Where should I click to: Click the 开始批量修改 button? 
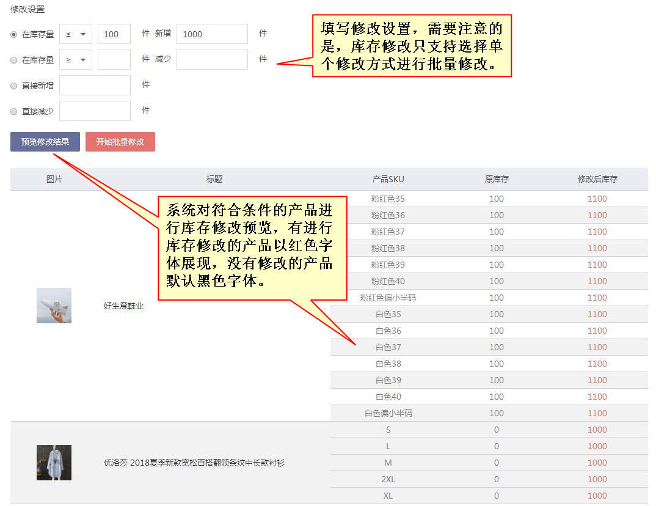(120, 141)
